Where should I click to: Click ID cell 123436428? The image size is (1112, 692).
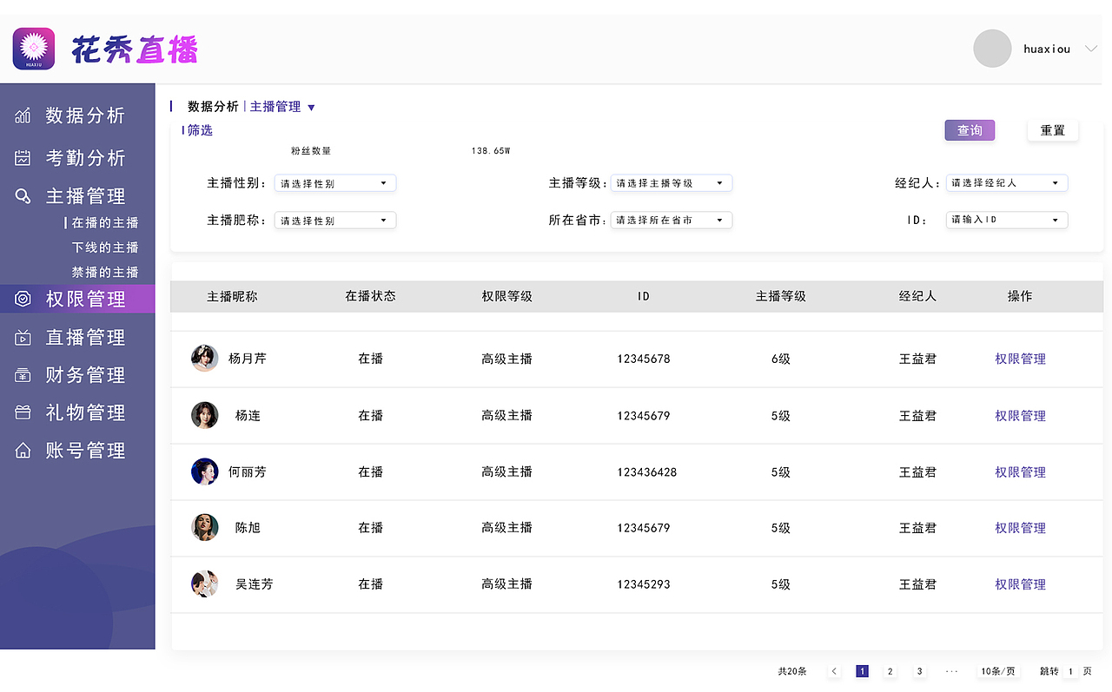[647, 472]
